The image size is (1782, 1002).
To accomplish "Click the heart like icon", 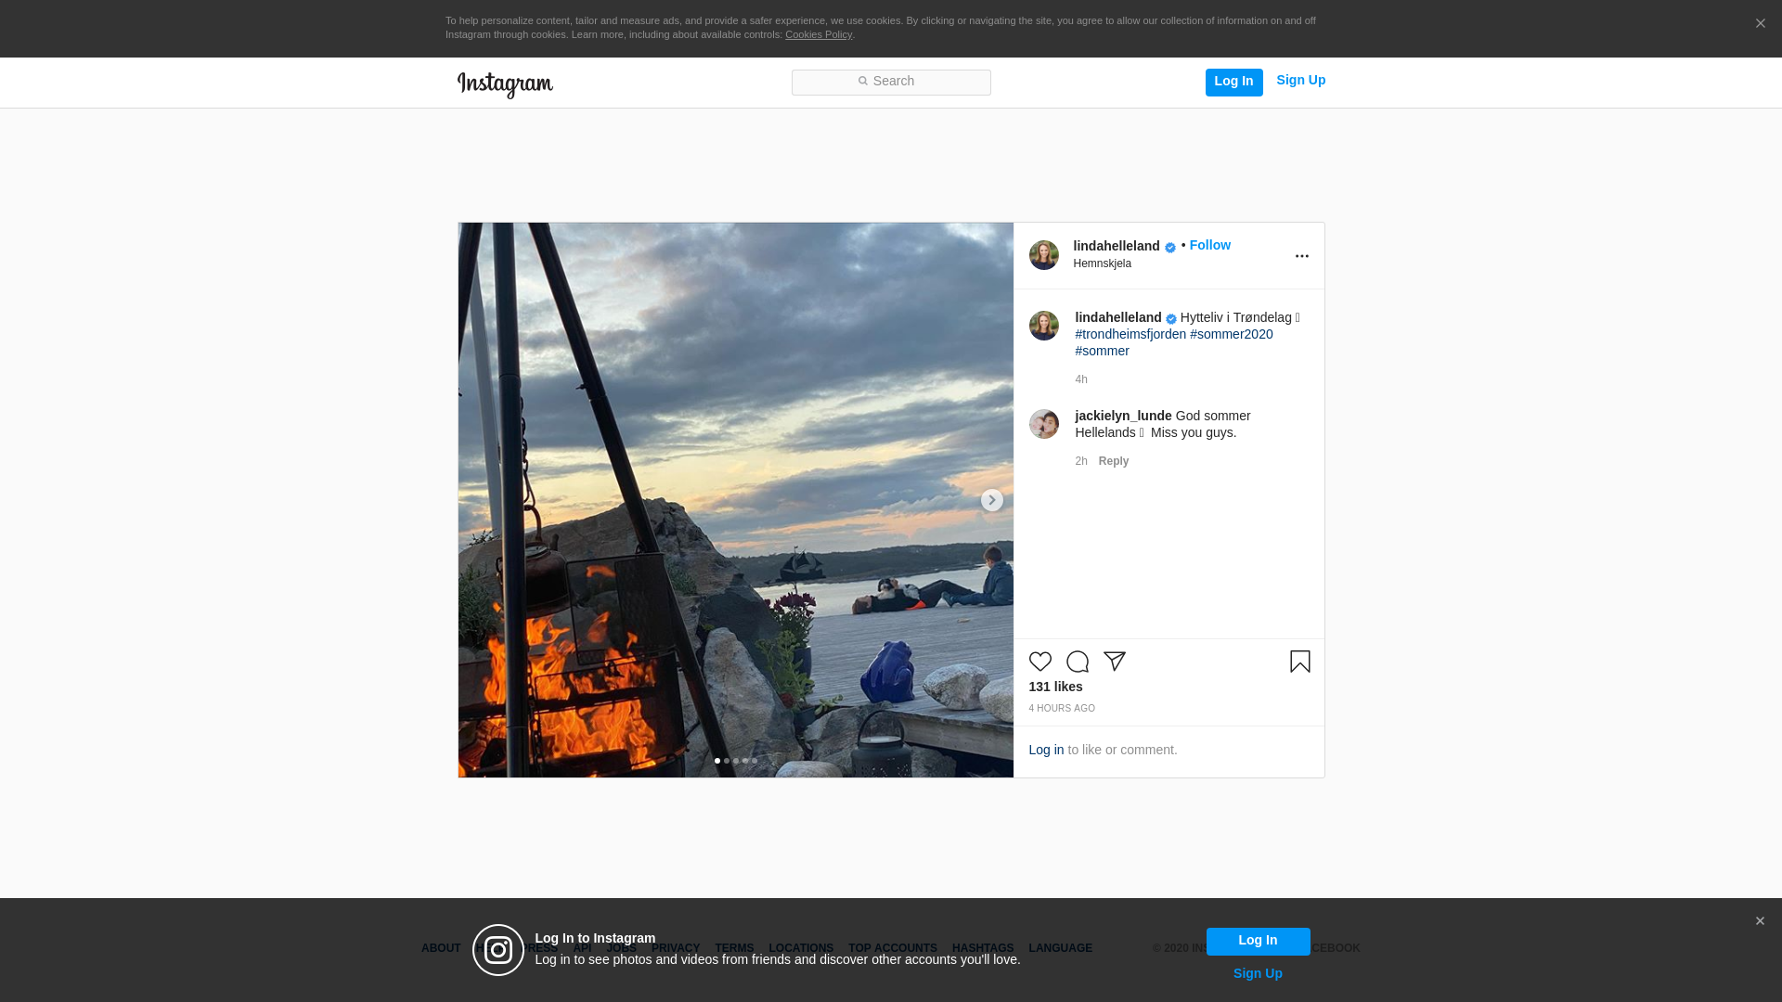I will pos(1039,662).
